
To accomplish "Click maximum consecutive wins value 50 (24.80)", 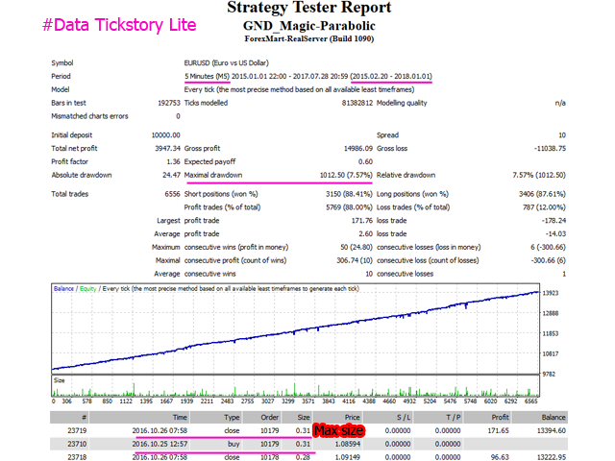I will coord(357,247).
